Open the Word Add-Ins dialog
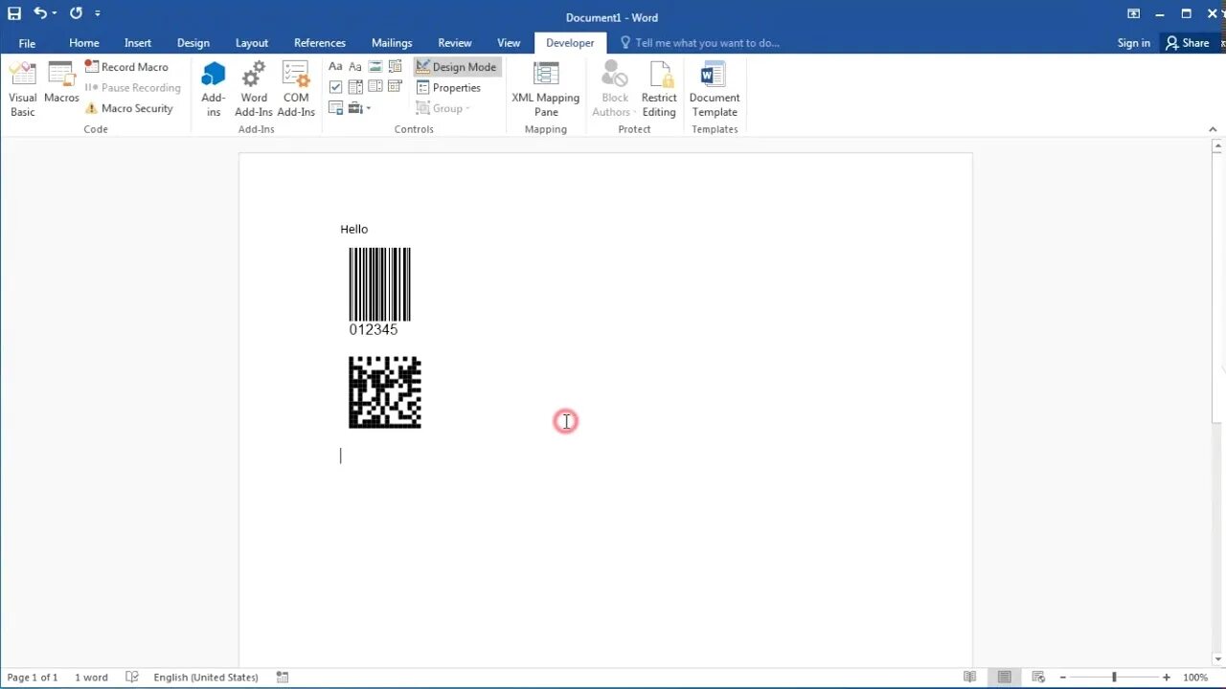 [x=254, y=90]
